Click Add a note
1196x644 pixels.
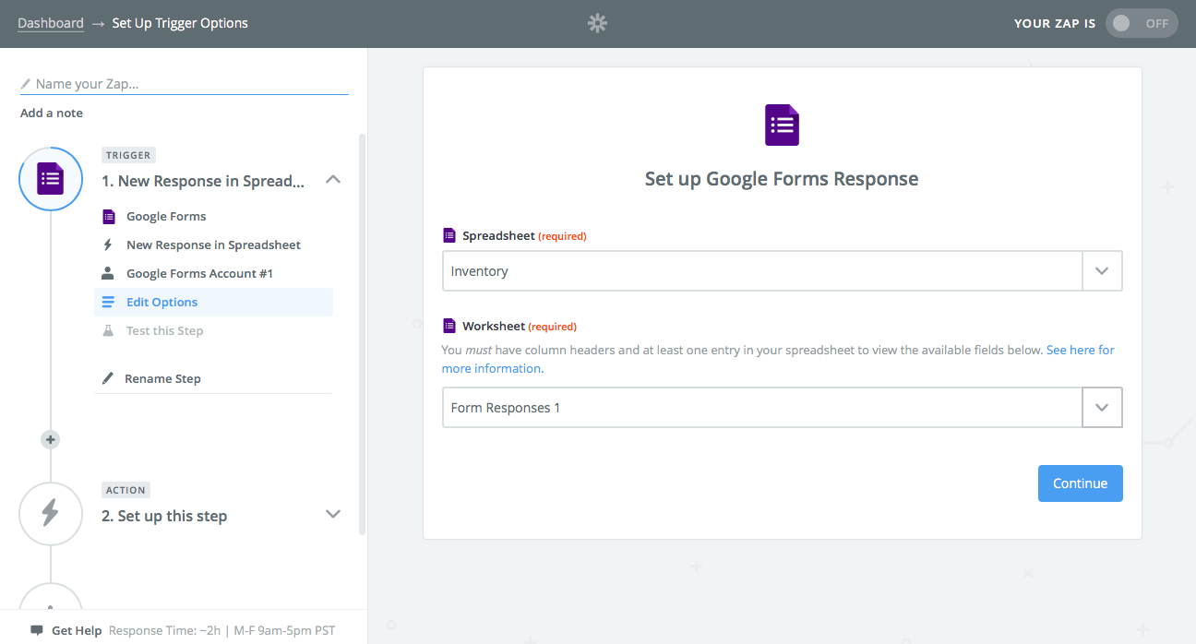52,113
